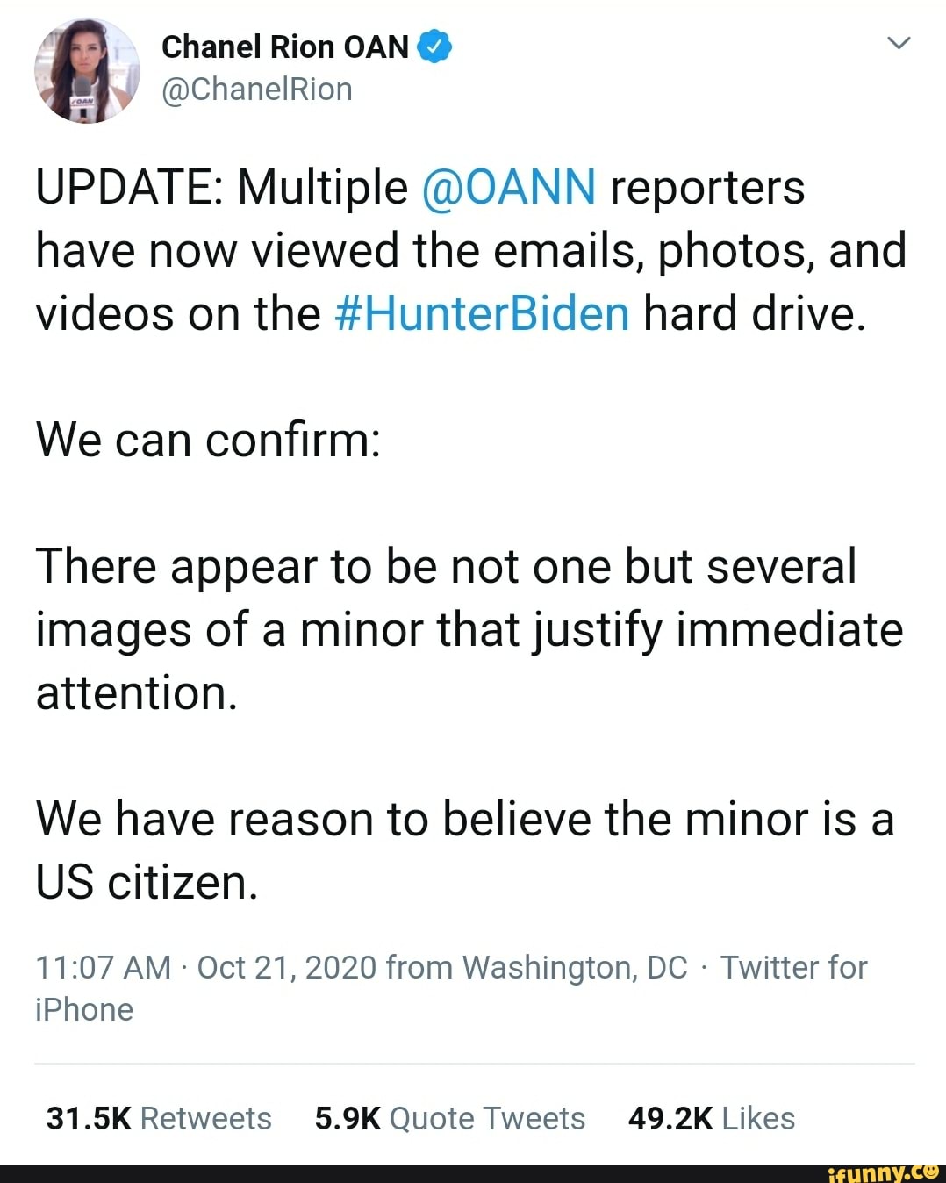
Task: Click the 49.2K Likes count
Action: 713,1118
